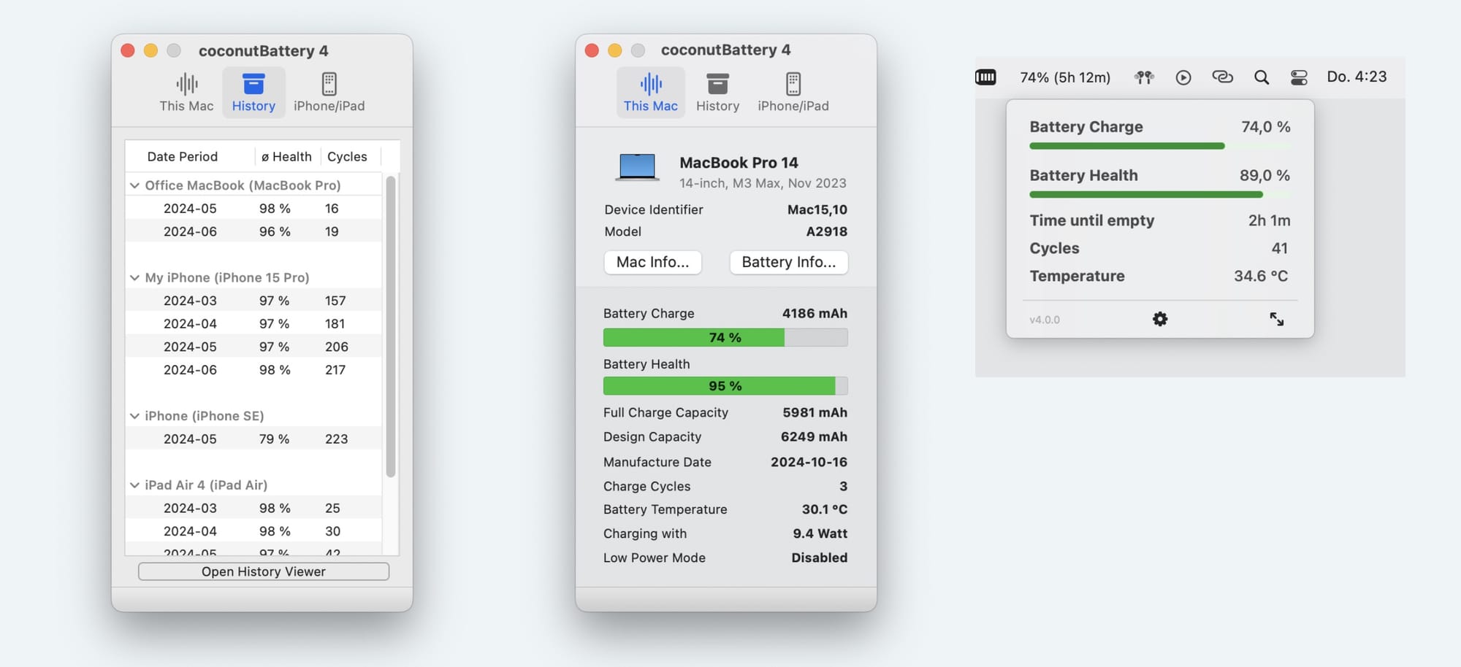
Task: Switch to iPhone/iPad tab in middle window
Action: pyautogui.click(x=793, y=93)
